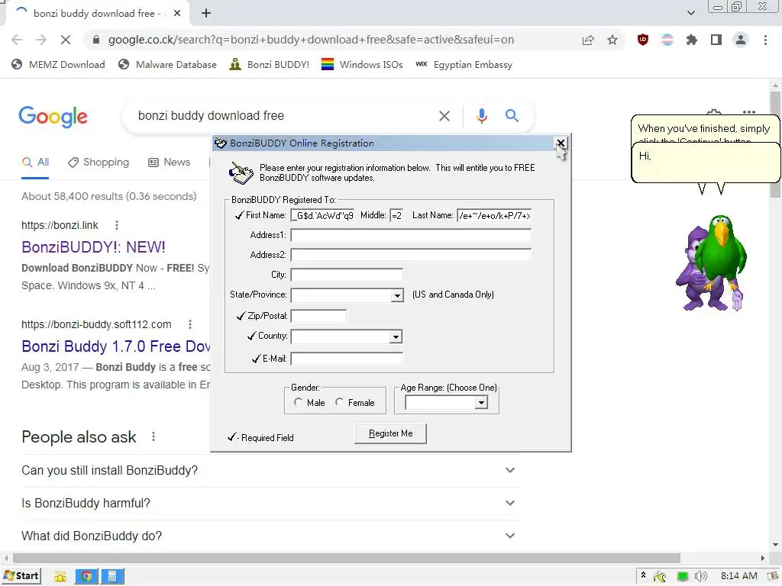782x586 pixels.
Task: Focus the City field
Action: pyautogui.click(x=347, y=275)
